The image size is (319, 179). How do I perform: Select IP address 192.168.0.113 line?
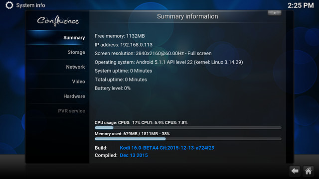coord(124,45)
